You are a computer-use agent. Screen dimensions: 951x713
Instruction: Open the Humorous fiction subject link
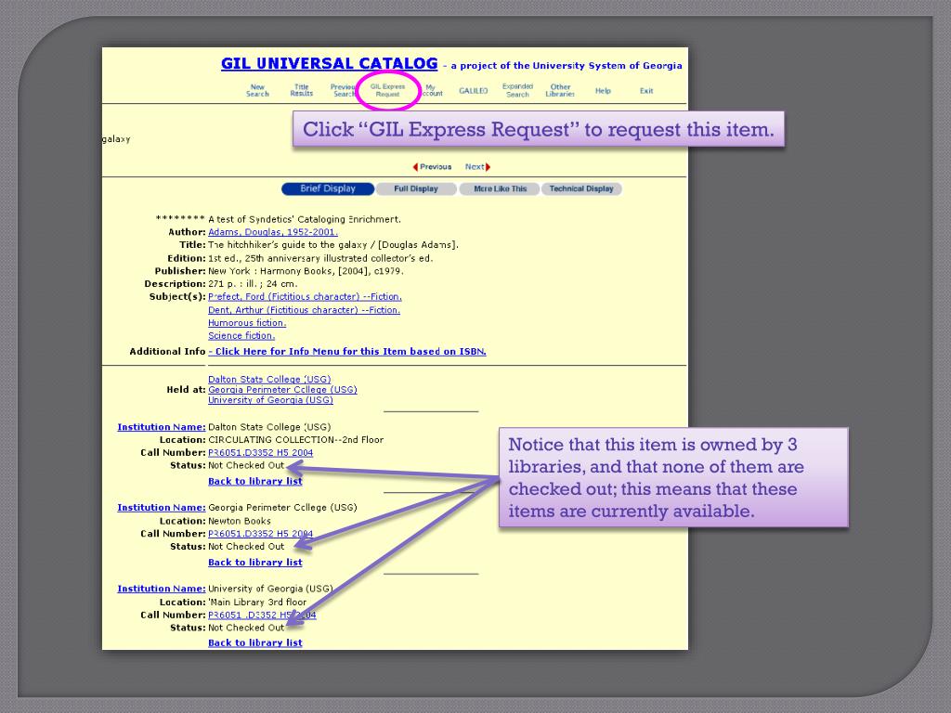pos(247,323)
